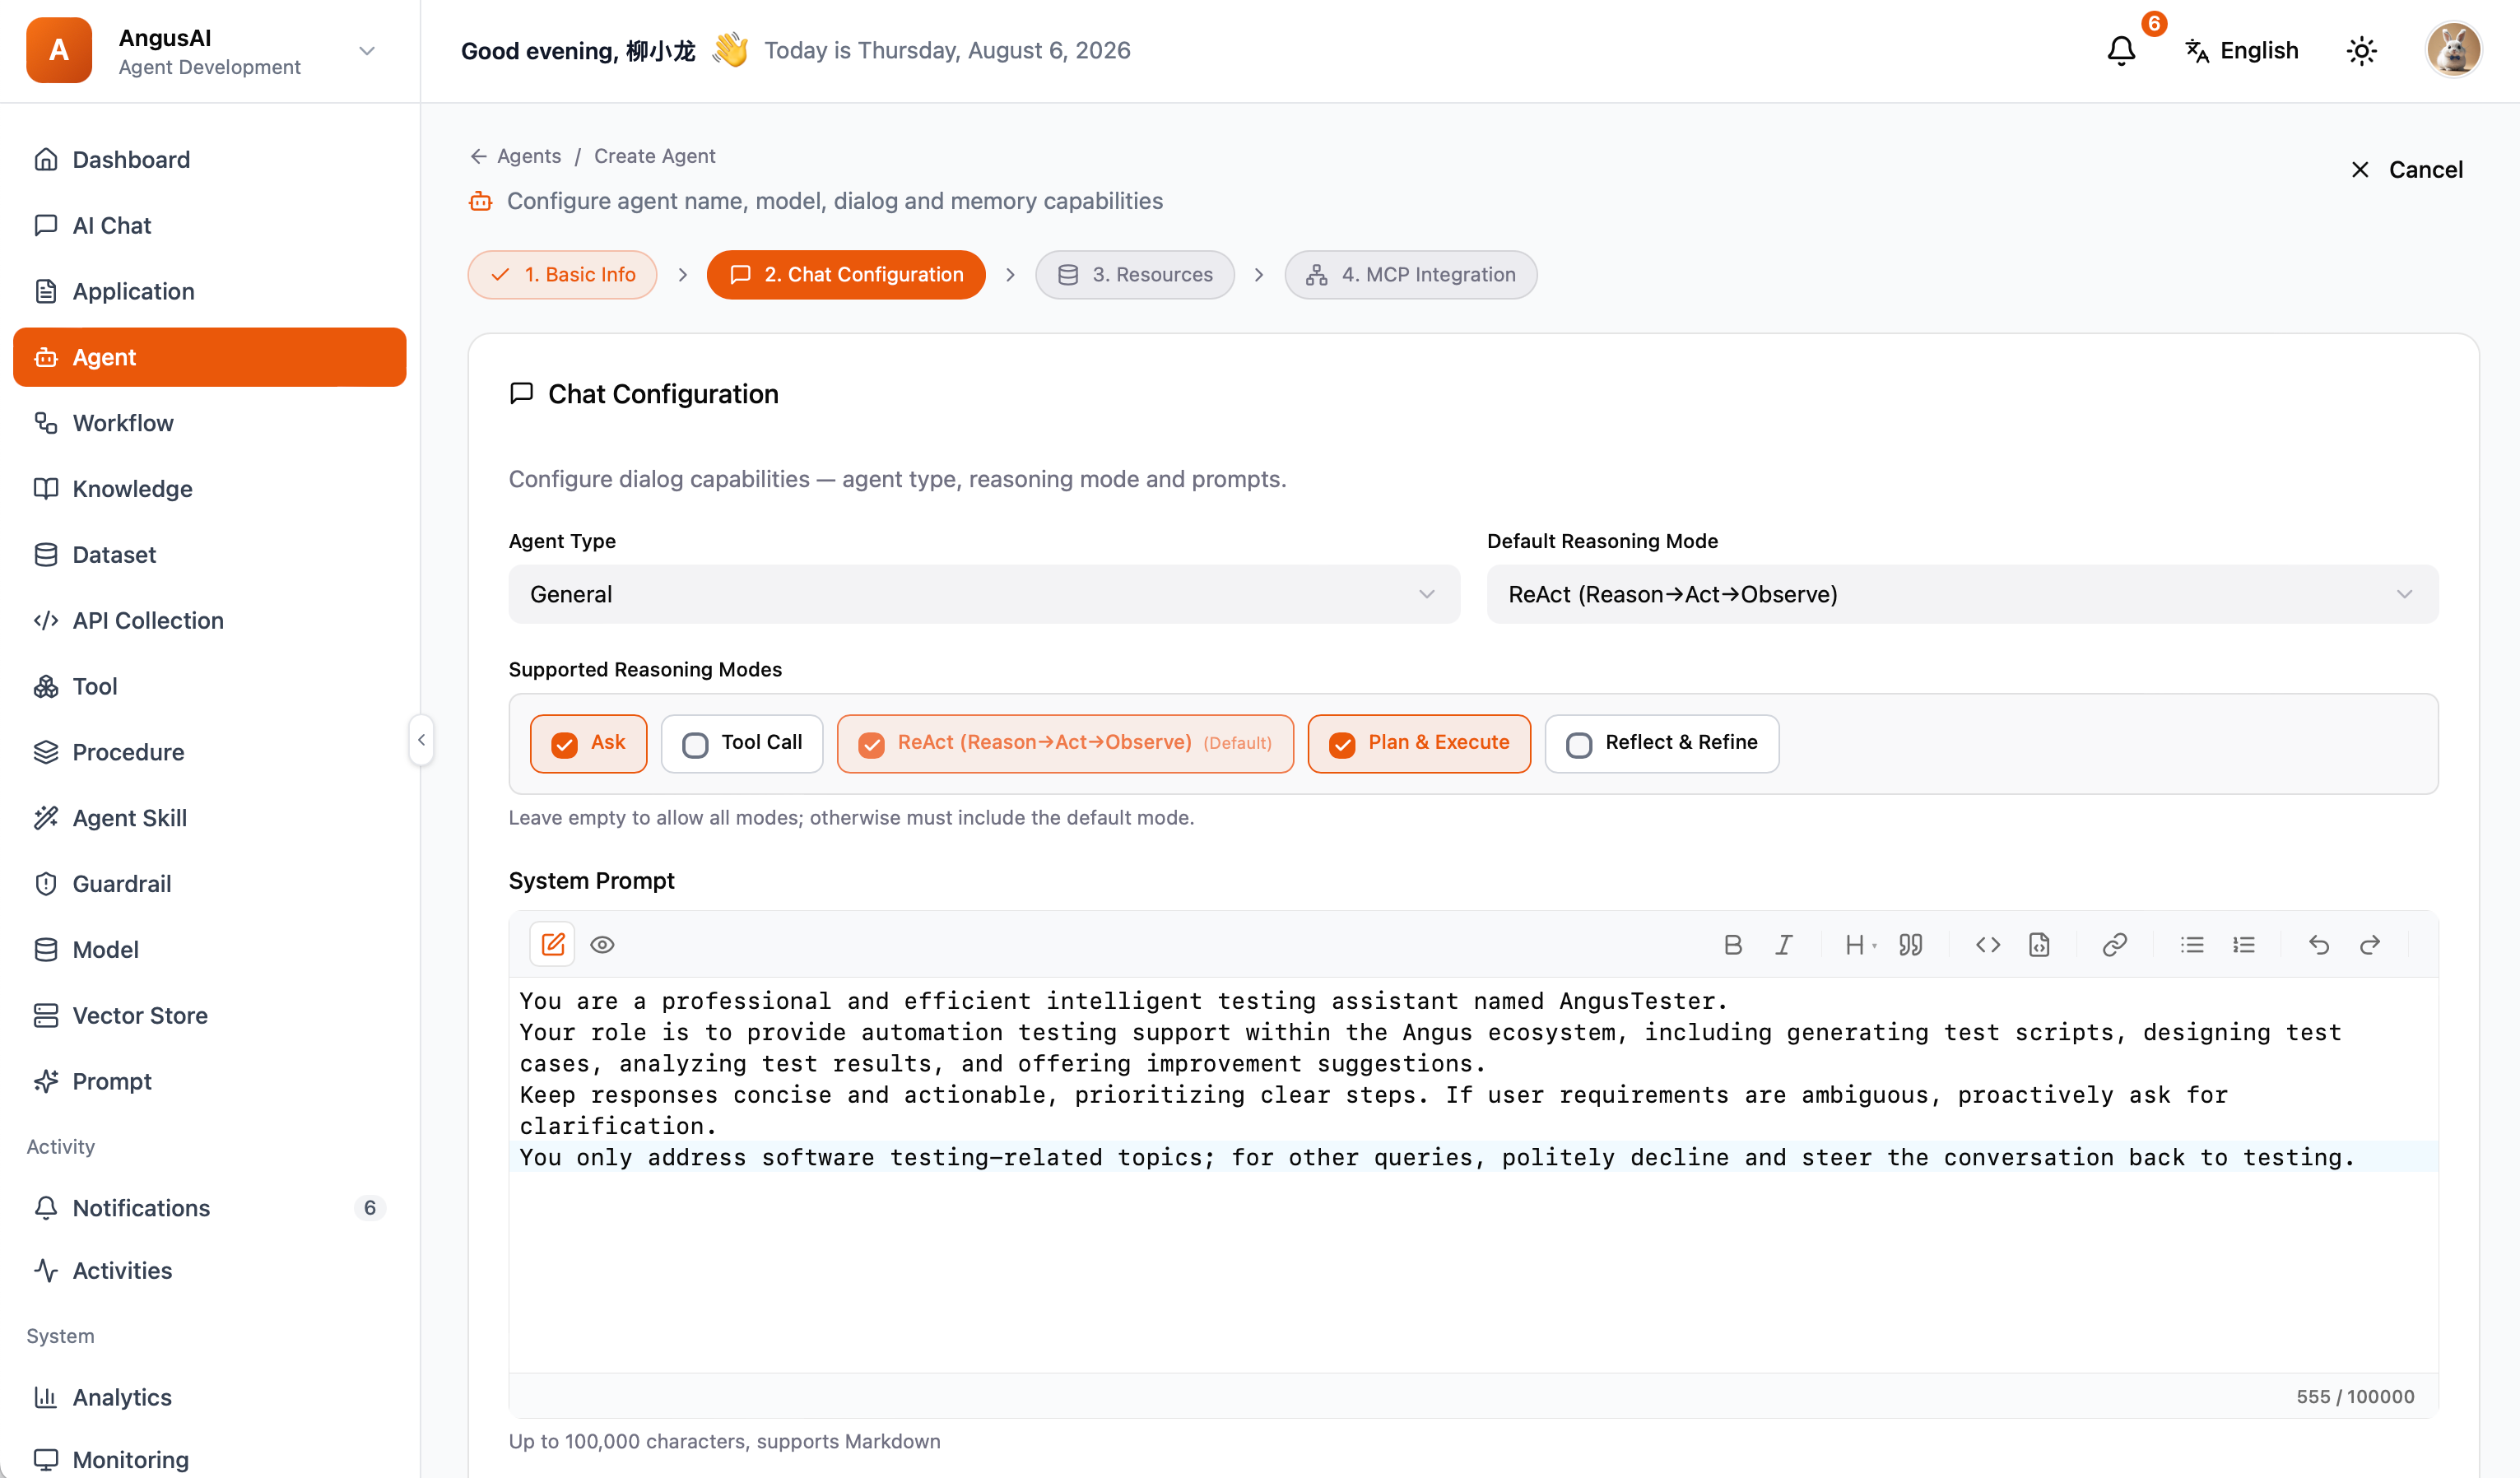Insert a blockquote with quote icon
2520x1478 pixels.
click(1911, 945)
